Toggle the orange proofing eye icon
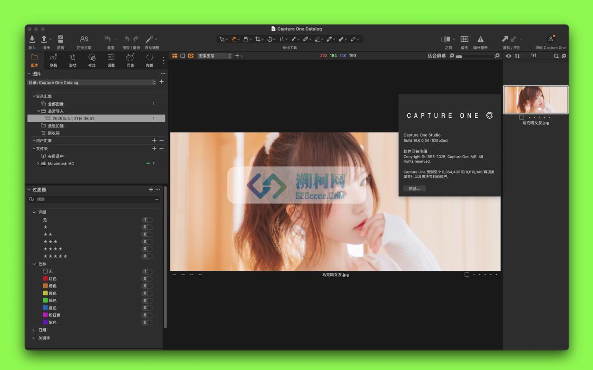 [190, 56]
